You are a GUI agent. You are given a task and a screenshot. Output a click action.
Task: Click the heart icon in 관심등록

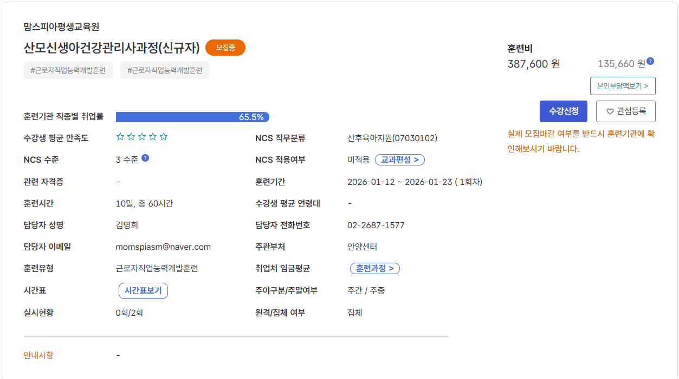[x=610, y=111]
